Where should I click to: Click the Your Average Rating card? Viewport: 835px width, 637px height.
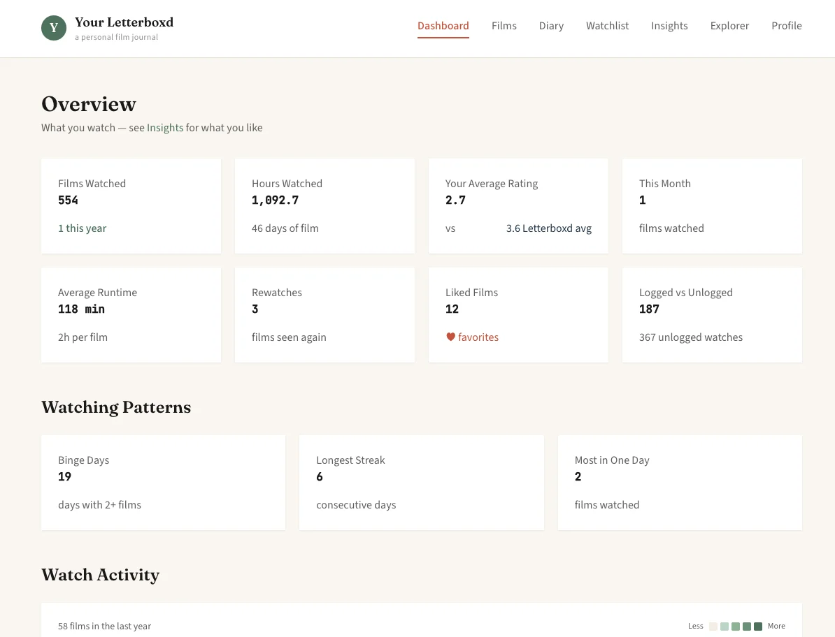pos(518,206)
